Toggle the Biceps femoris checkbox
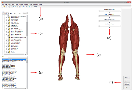 coord(8,25)
